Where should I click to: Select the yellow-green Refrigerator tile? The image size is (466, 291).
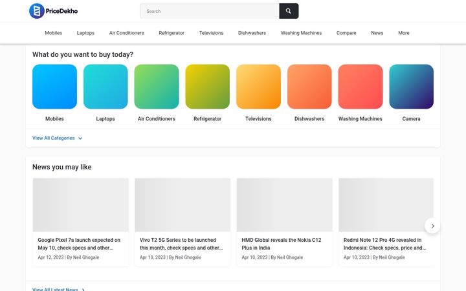(x=208, y=87)
